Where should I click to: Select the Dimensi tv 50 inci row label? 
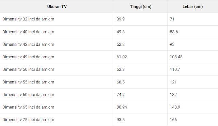coord(28,69)
